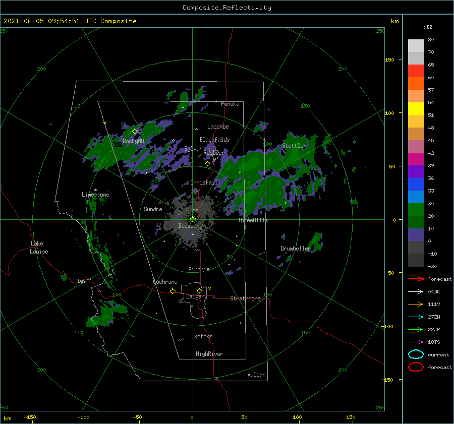Select the ThreeHills city label
Image resolution: width=454 pixels, height=424 pixels.
[253, 220]
